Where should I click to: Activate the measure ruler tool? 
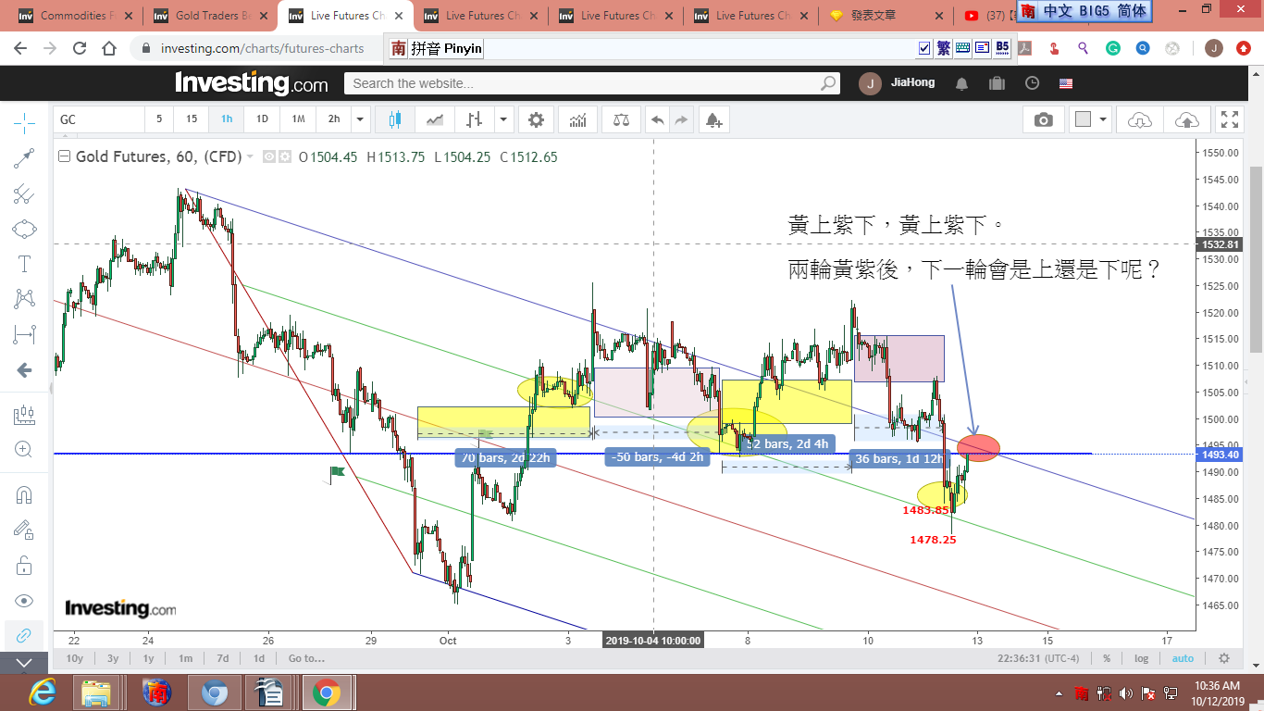point(24,415)
